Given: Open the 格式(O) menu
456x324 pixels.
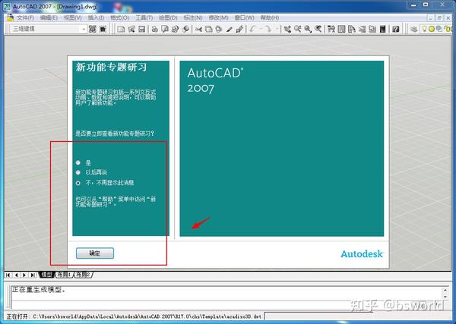Looking at the screenshot, I should point(119,18).
